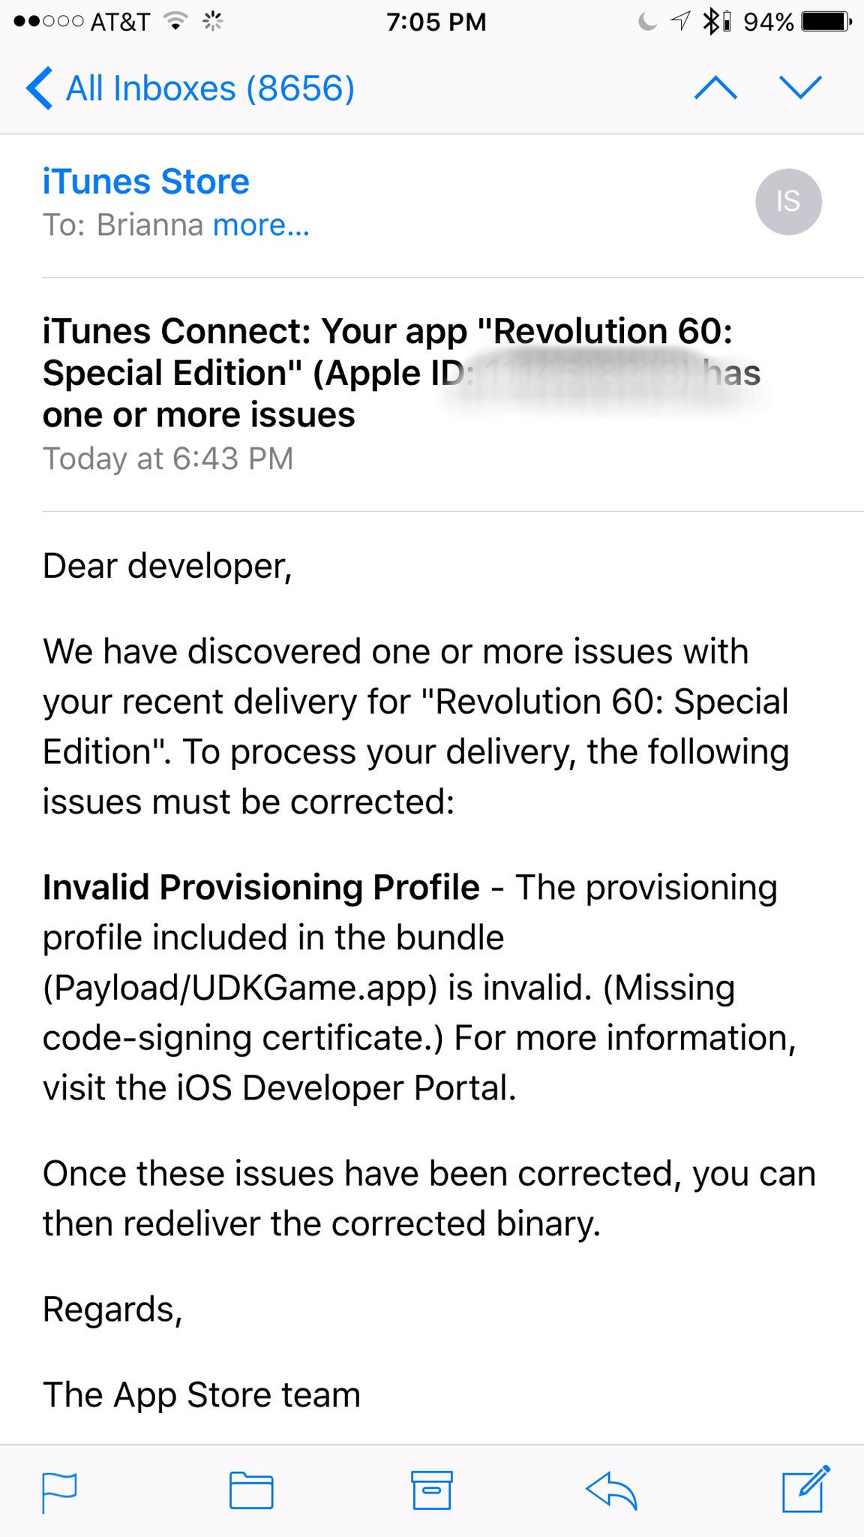The width and height of the screenshot is (864, 1537).
Task: Open the move to folder icon
Action: [251, 1490]
